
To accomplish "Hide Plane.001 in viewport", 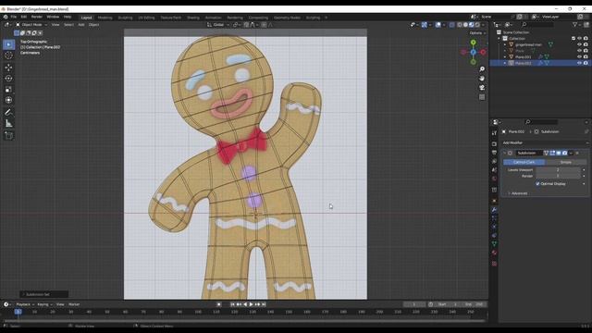I will 579,57.
